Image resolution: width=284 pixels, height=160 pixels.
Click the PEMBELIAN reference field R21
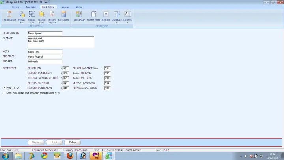[66, 68]
